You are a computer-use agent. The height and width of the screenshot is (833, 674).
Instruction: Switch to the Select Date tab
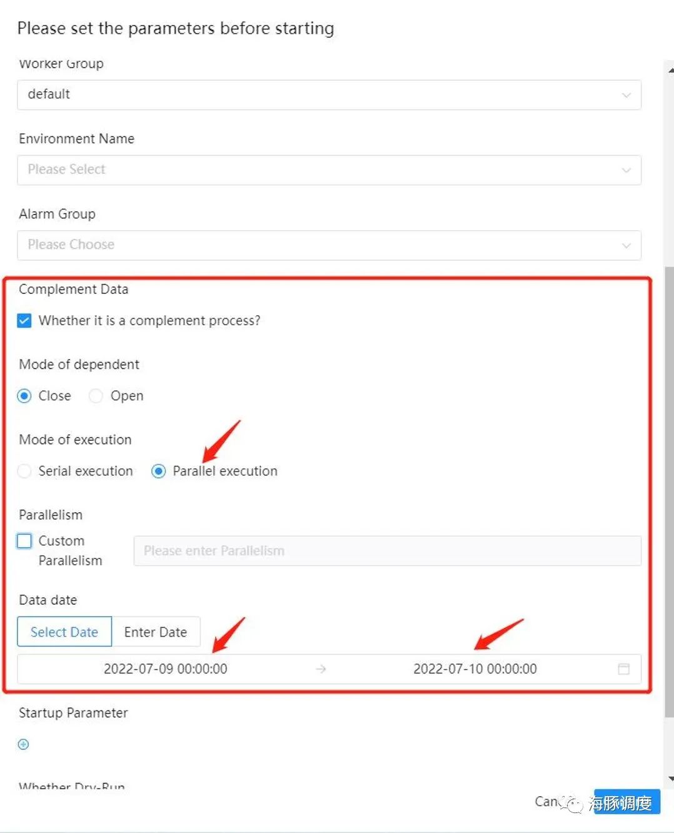[x=64, y=632]
